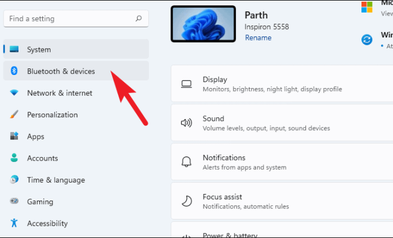Viewport: 393px width, 238px height.
Task: Click the Network & internet wifi icon
Action: [x=14, y=93]
